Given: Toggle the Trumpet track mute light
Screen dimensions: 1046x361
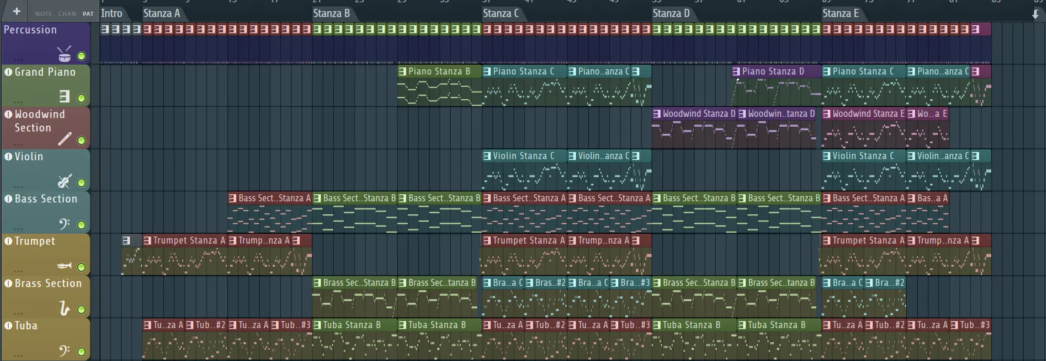Looking at the screenshot, I should pyautogui.click(x=82, y=268).
